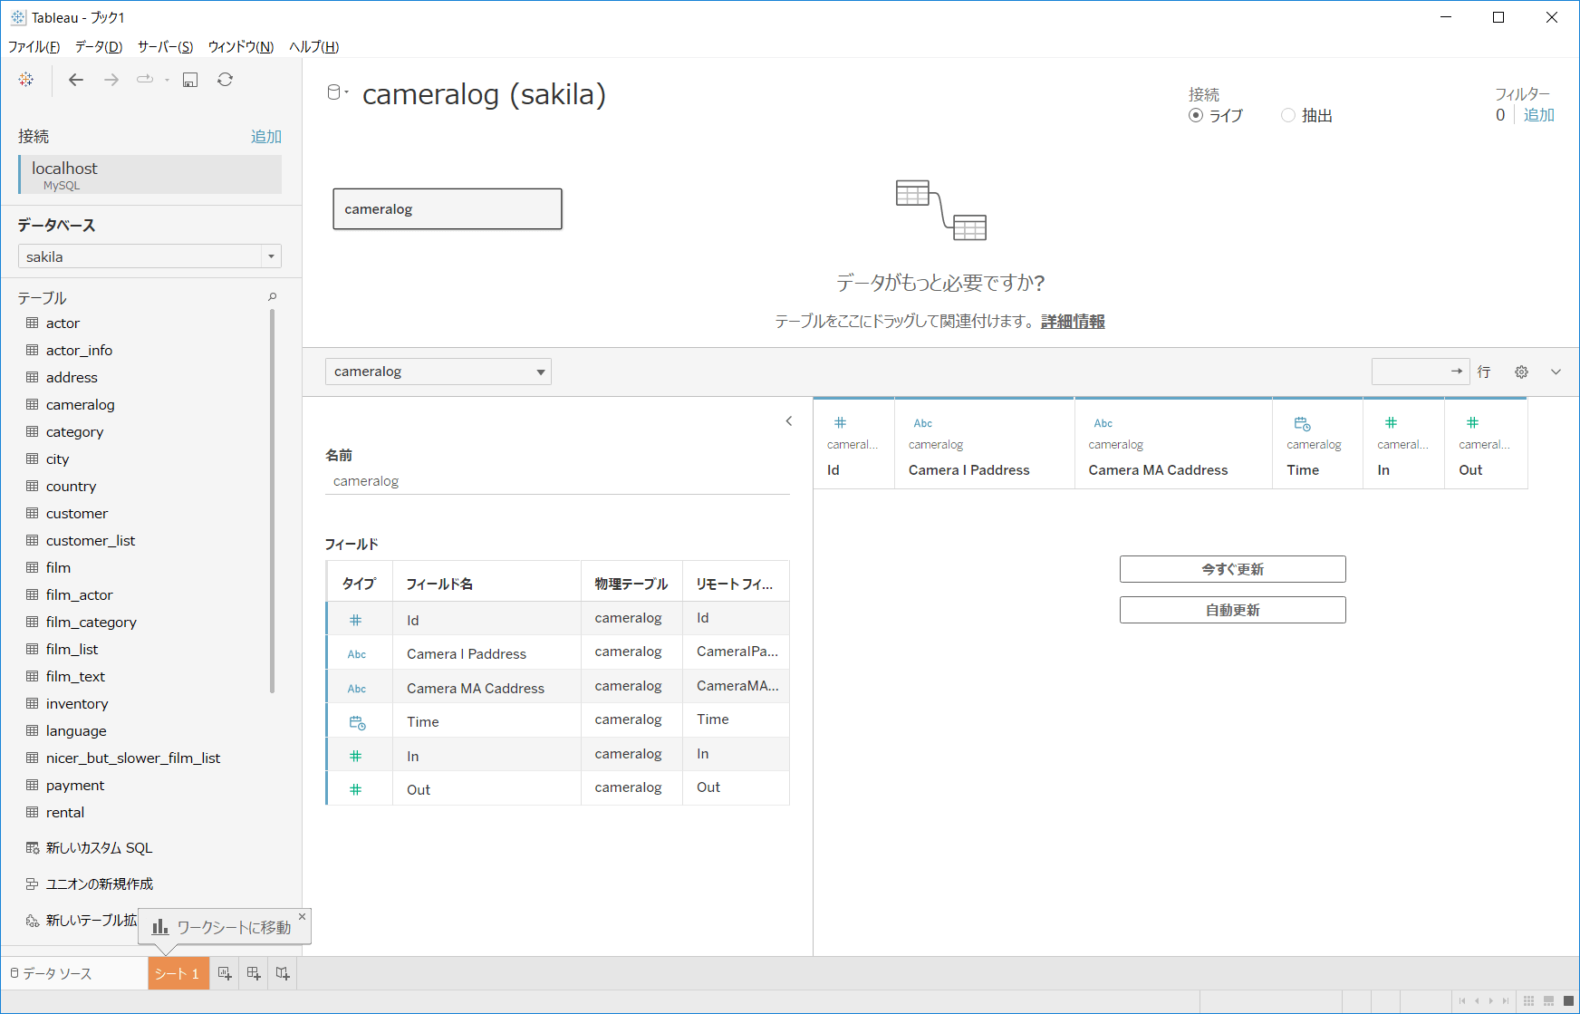Click the show filmstrip icon in the status bar
This screenshot has width=1580, height=1014.
(x=1548, y=1001)
